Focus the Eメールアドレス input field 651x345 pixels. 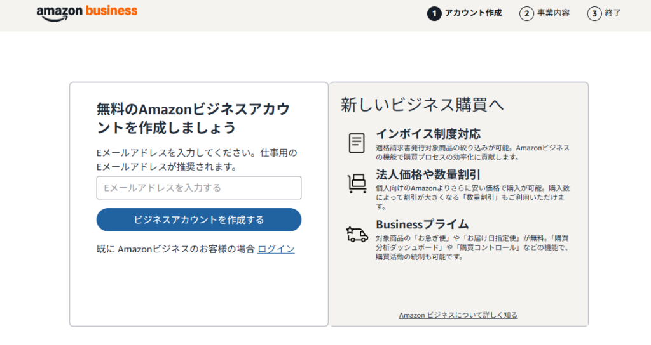[199, 188]
